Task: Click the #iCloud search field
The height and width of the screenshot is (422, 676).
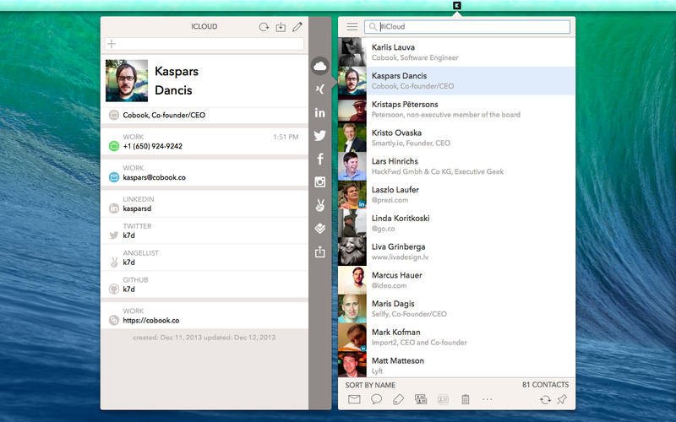Action: click(467, 27)
